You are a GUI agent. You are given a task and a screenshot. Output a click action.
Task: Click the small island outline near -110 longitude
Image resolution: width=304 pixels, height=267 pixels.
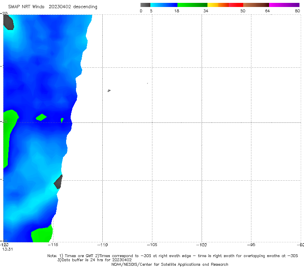pyautogui.click(x=109, y=90)
